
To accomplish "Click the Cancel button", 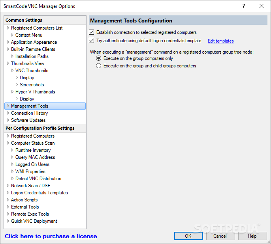I will point(220,236).
